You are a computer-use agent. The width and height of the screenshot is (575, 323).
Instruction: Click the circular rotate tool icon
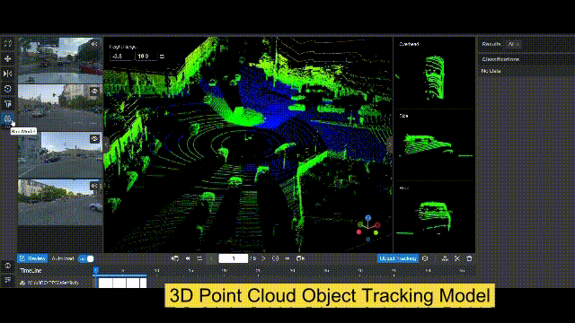[x=8, y=89]
